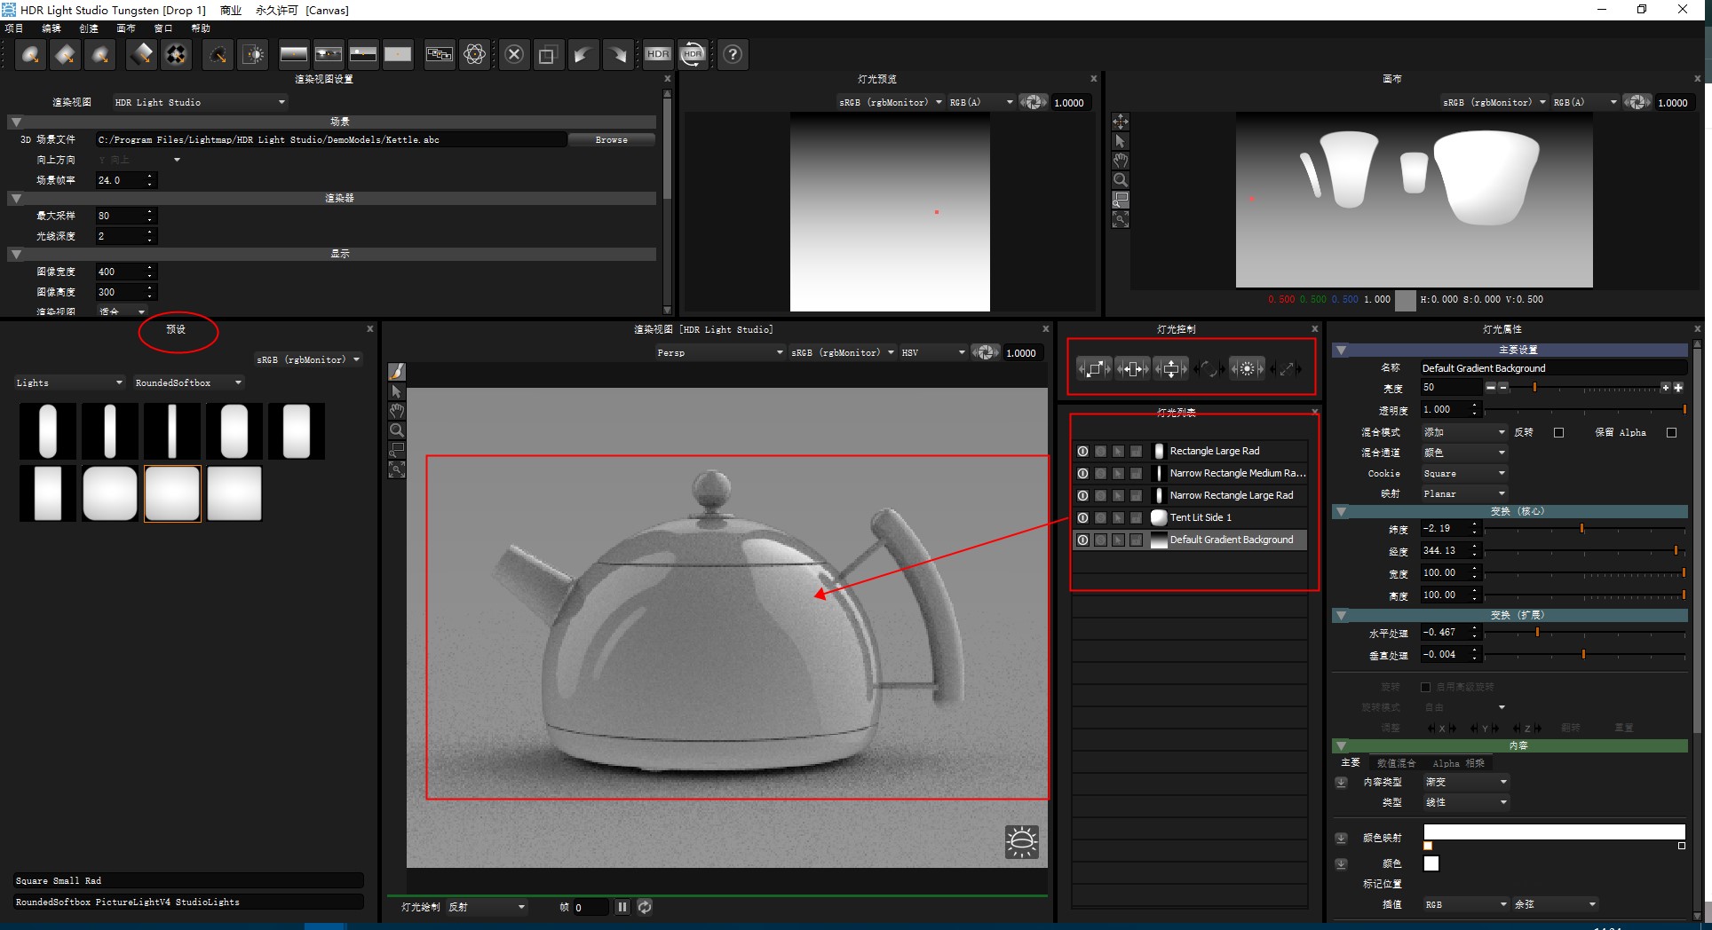Screen dimensions: 1712x930
Task: Click the Browse button for scene file
Action: pyautogui.click(x=611, y=139)
